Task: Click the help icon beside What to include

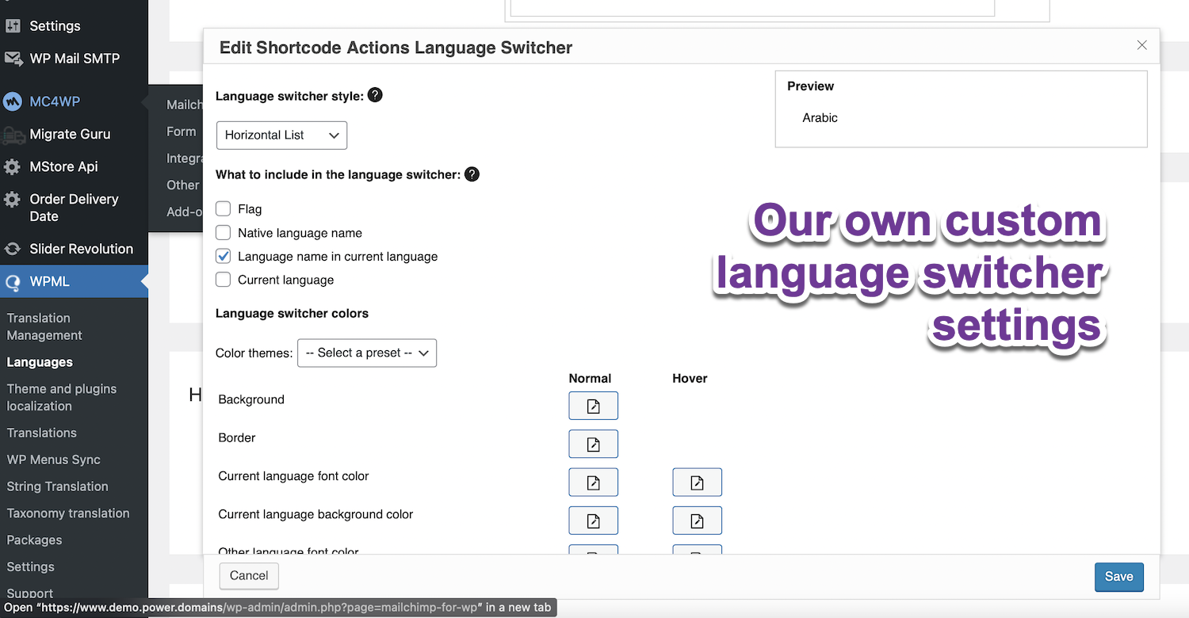Action: click(472, 174)
